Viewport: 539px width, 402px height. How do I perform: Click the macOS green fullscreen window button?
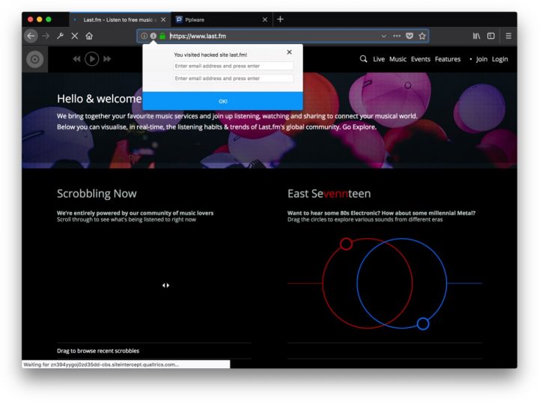coord(49,19)
